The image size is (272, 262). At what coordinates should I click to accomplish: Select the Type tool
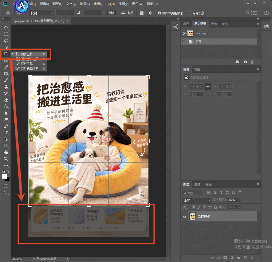(x=6, y=133)
